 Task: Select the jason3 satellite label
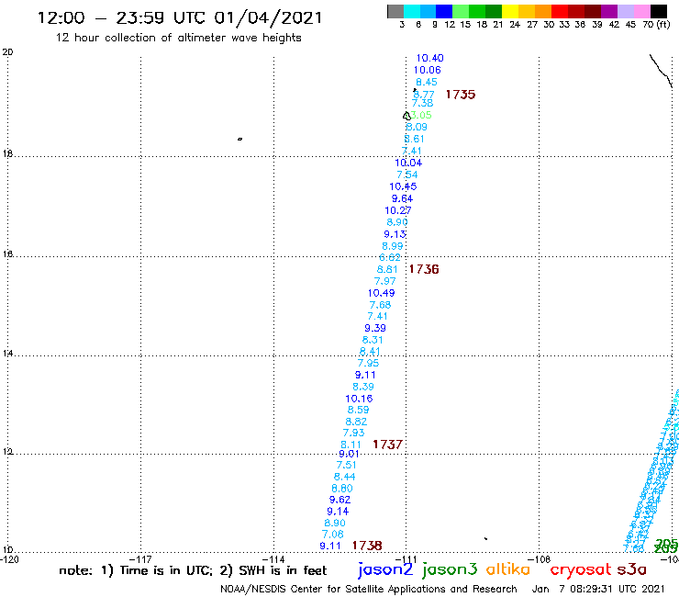coord(450,569)
